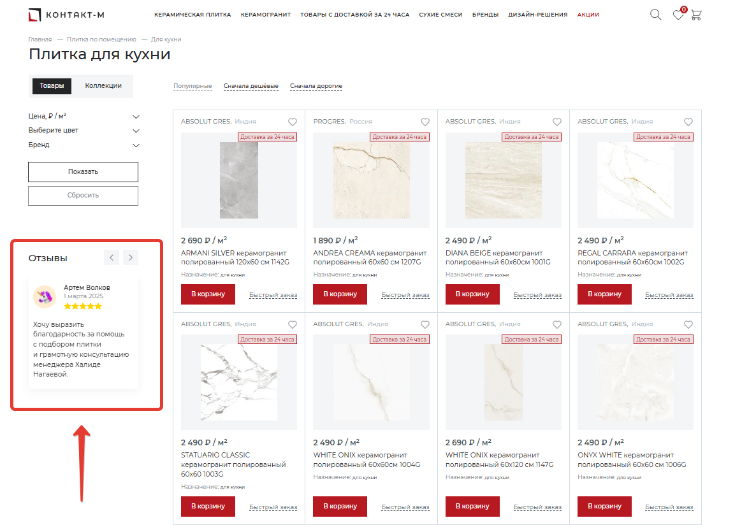Add ANDREA CREAMA to favorites

click(425, 122)
